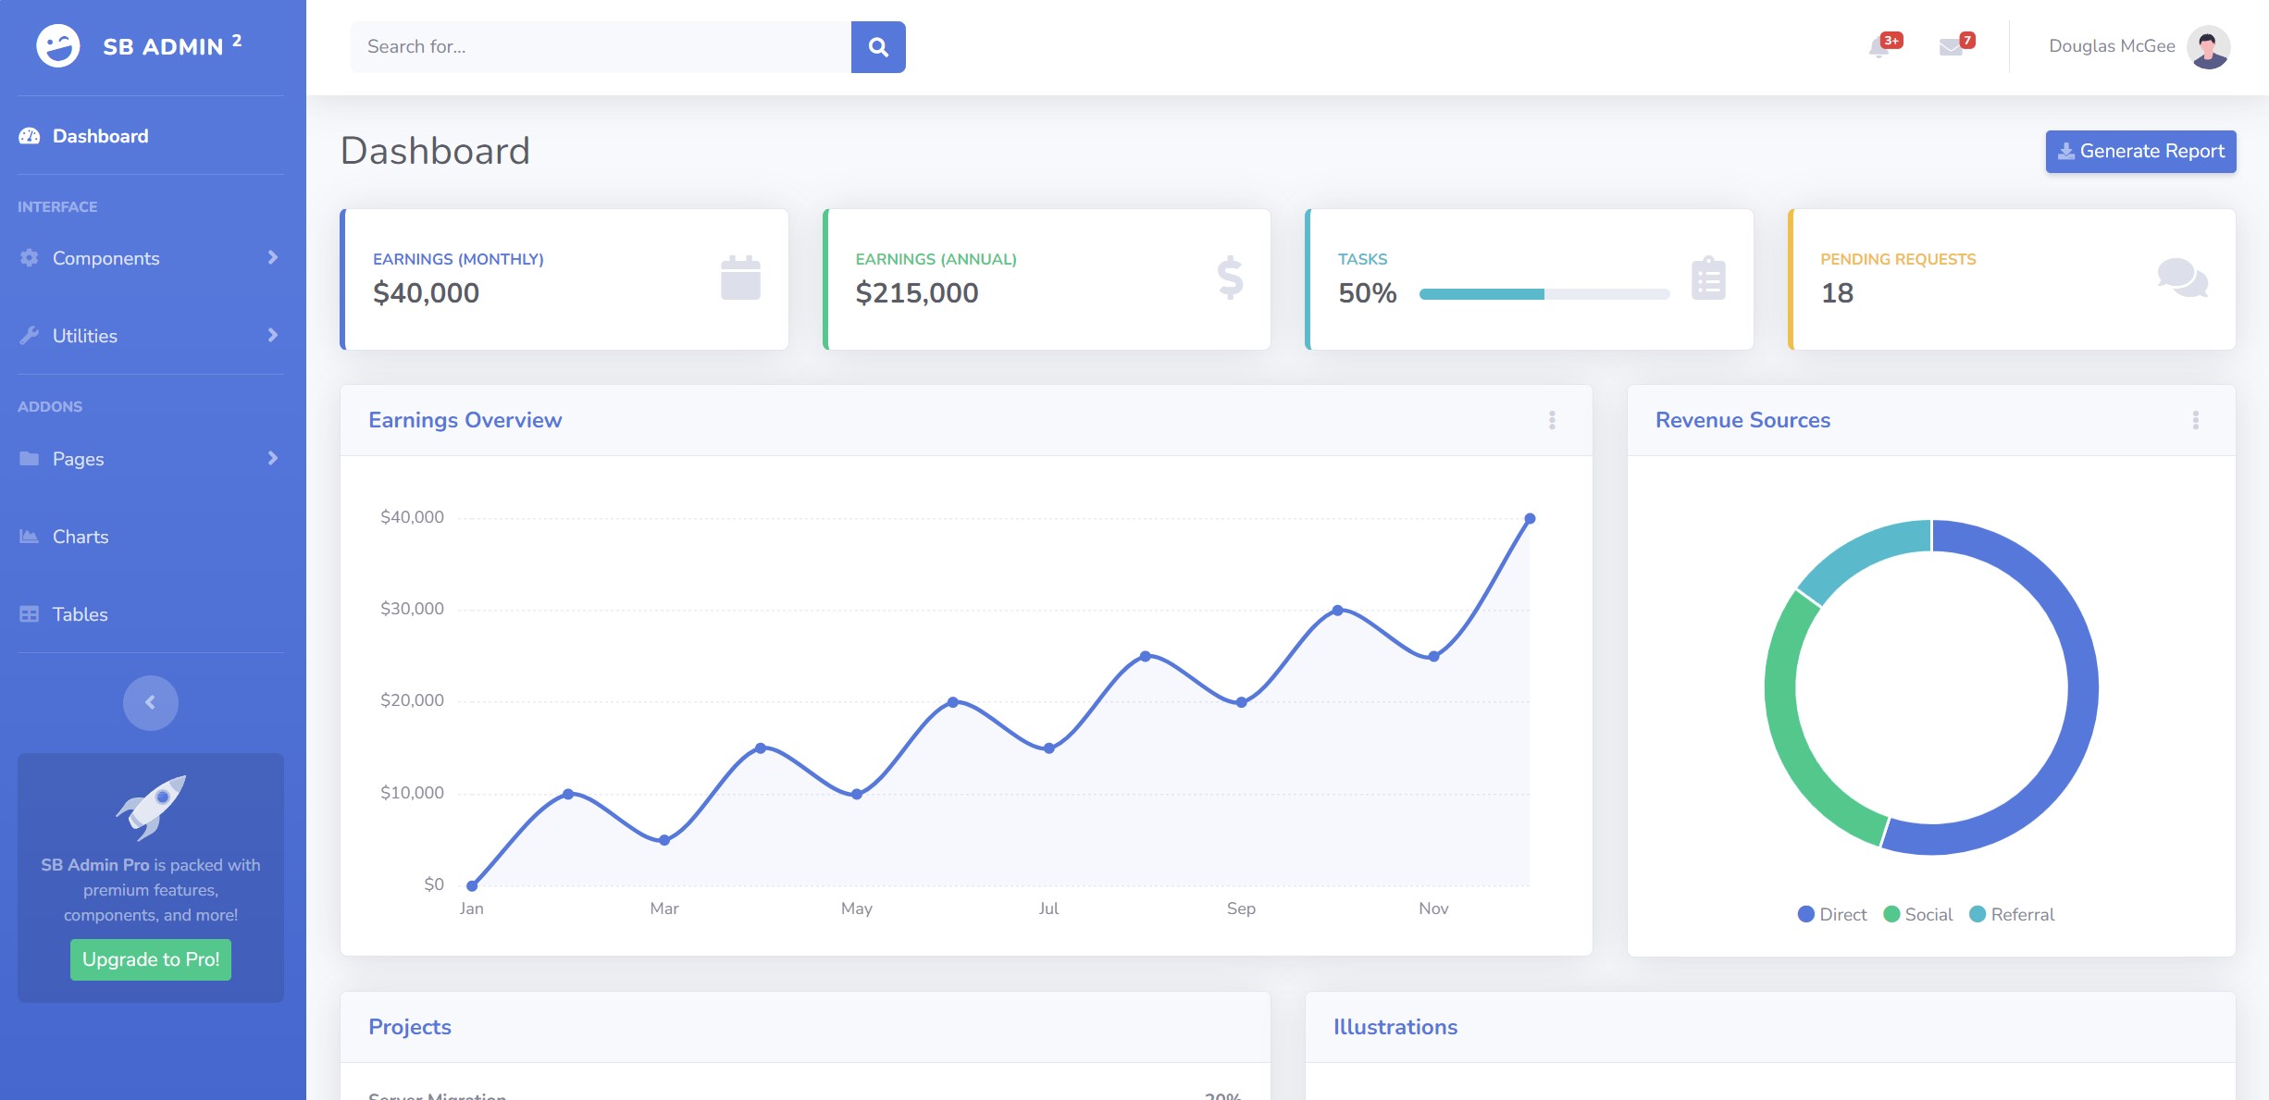
Task: Open the messages envelope icon
Action: tap(1951, 47)
